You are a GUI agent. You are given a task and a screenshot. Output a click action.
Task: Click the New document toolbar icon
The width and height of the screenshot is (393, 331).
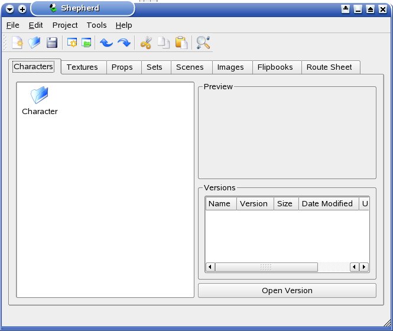[x=17, y=43]
